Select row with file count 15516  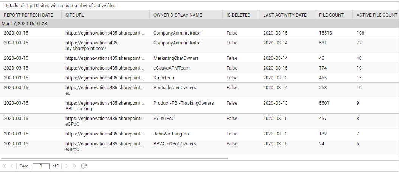[200, 33]
